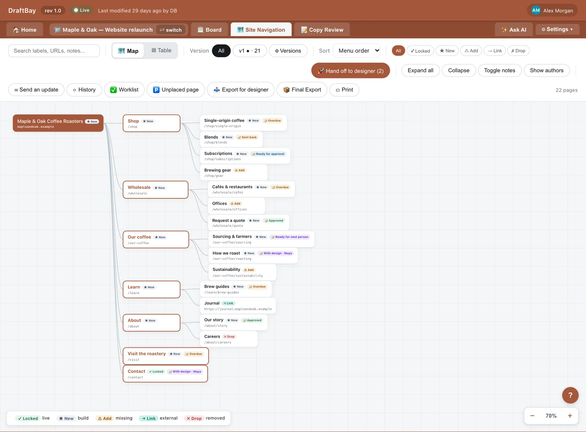Select the Learn page node
Image resolution: width=586 pixels, height=432 pixels.
coord(152,289)
